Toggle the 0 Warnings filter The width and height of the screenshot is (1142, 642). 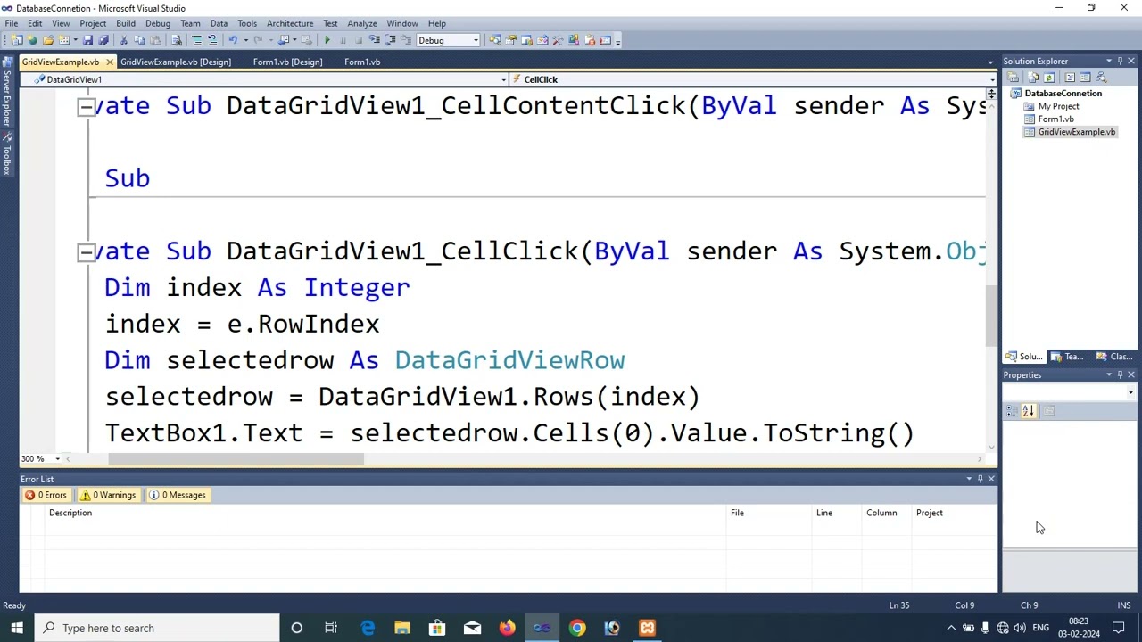108,495
